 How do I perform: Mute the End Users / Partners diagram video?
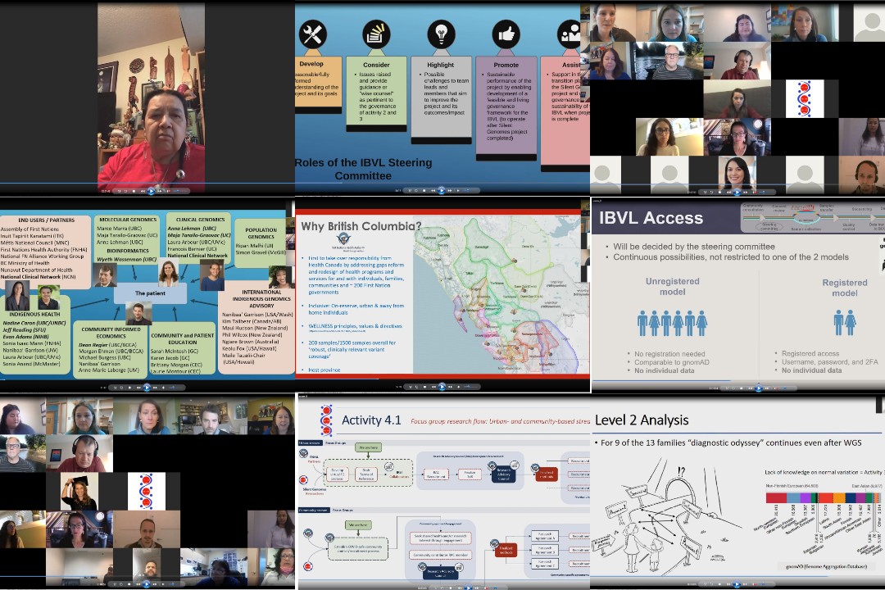(164, 388)
